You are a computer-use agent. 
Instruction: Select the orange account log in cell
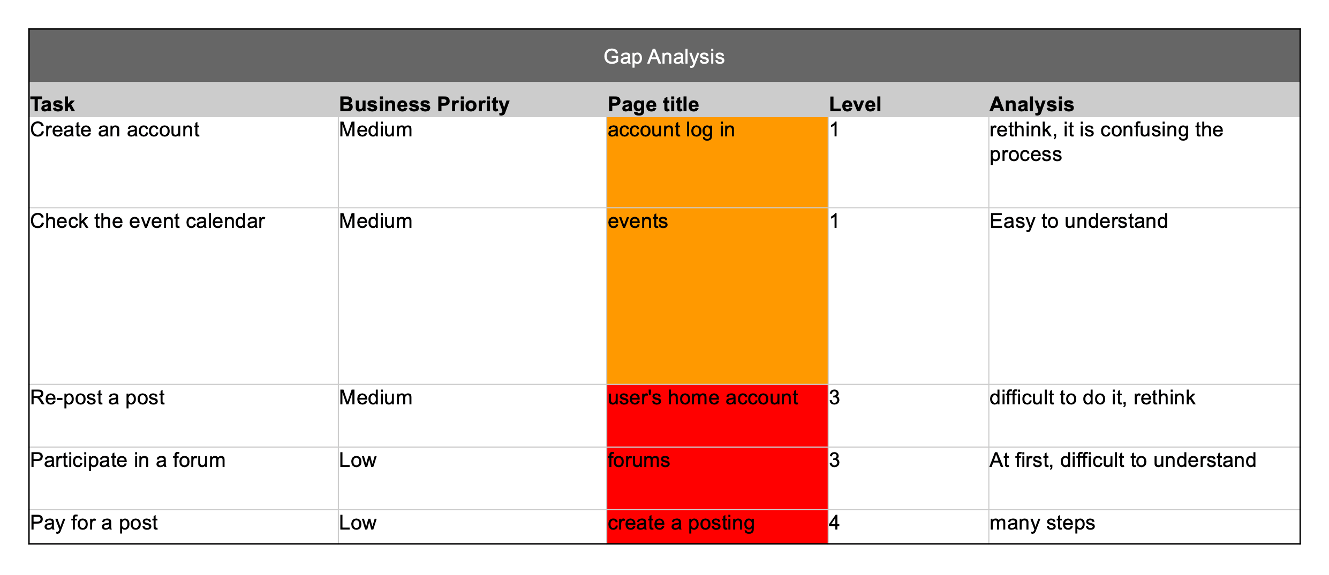[x=716, y=162]
